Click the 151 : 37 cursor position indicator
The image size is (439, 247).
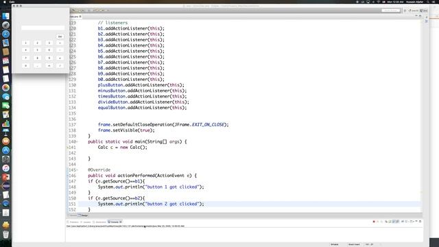(369, 244)
